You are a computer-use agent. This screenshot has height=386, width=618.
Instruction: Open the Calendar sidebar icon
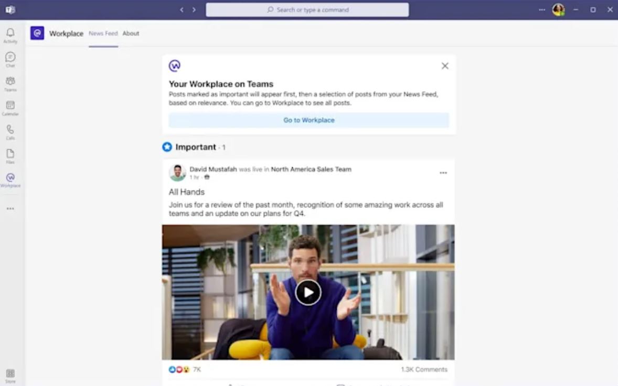(x=10, y=108)
